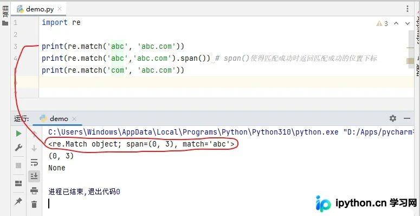
Task: Open Run panel settings gear
Action: click(x=393, y=118)
